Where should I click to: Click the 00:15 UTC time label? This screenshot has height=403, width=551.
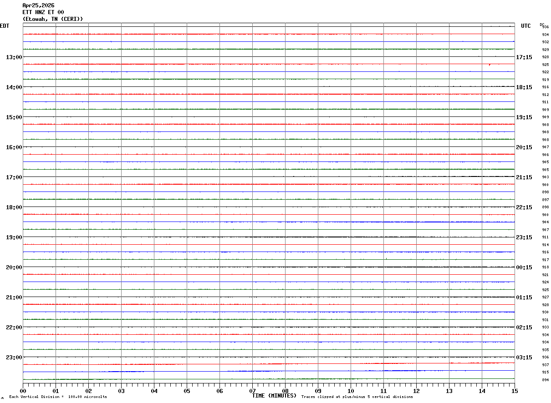point(524,267)
